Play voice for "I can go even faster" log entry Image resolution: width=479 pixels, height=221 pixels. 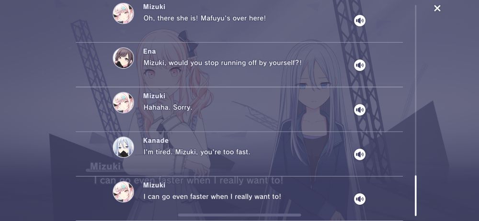[x=360, y=199]
